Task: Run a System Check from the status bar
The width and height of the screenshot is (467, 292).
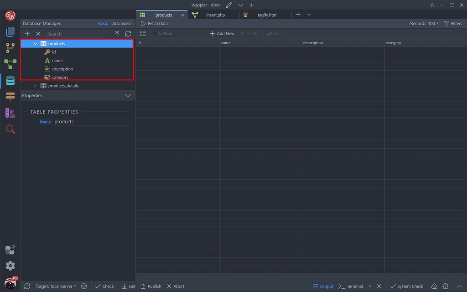Action: [407, 286]
